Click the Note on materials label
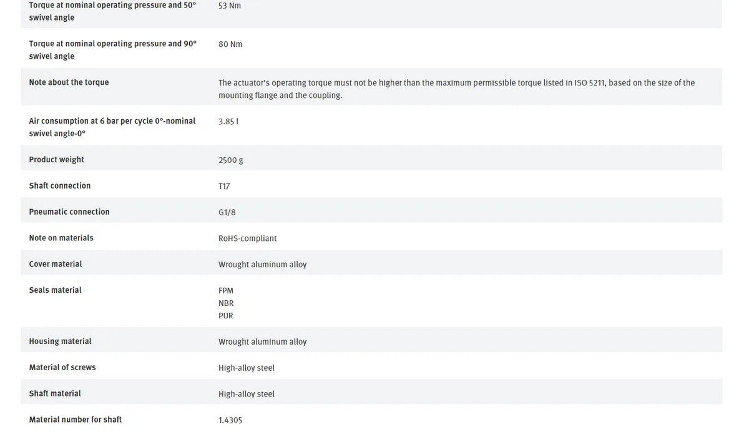749x437 pixels. point(61,238)
